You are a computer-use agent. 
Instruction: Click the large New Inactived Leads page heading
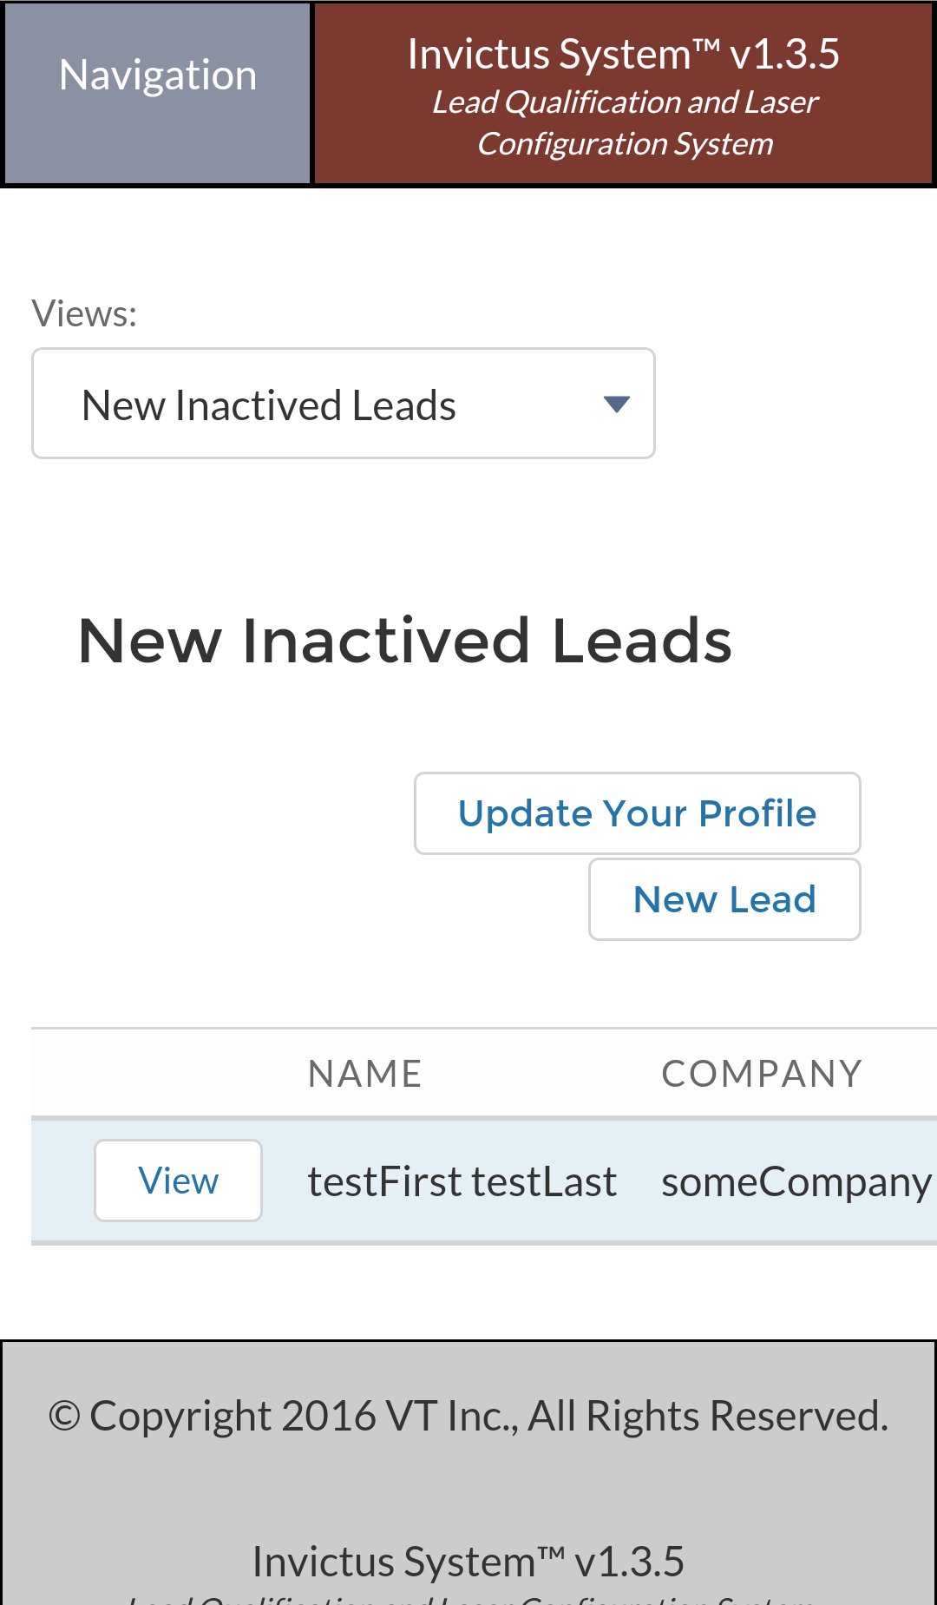click(x=404, y=641)
